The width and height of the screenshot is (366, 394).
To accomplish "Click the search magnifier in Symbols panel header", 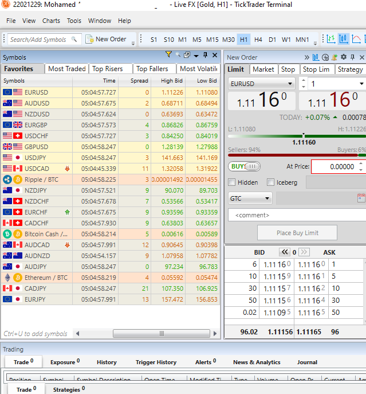I will (x=178, y=55).
